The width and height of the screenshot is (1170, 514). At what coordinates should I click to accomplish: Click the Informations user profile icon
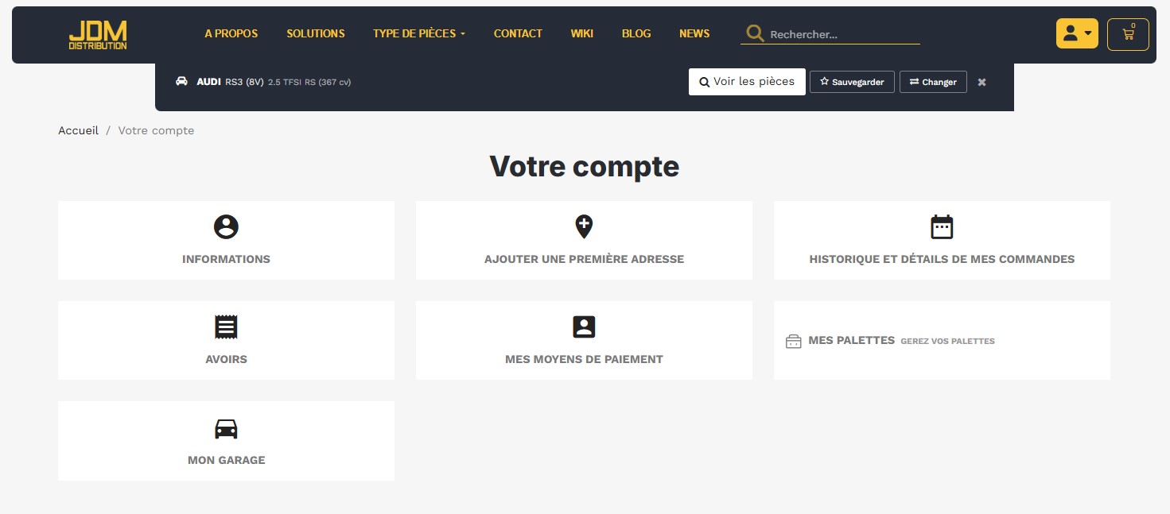click(226, 227)
